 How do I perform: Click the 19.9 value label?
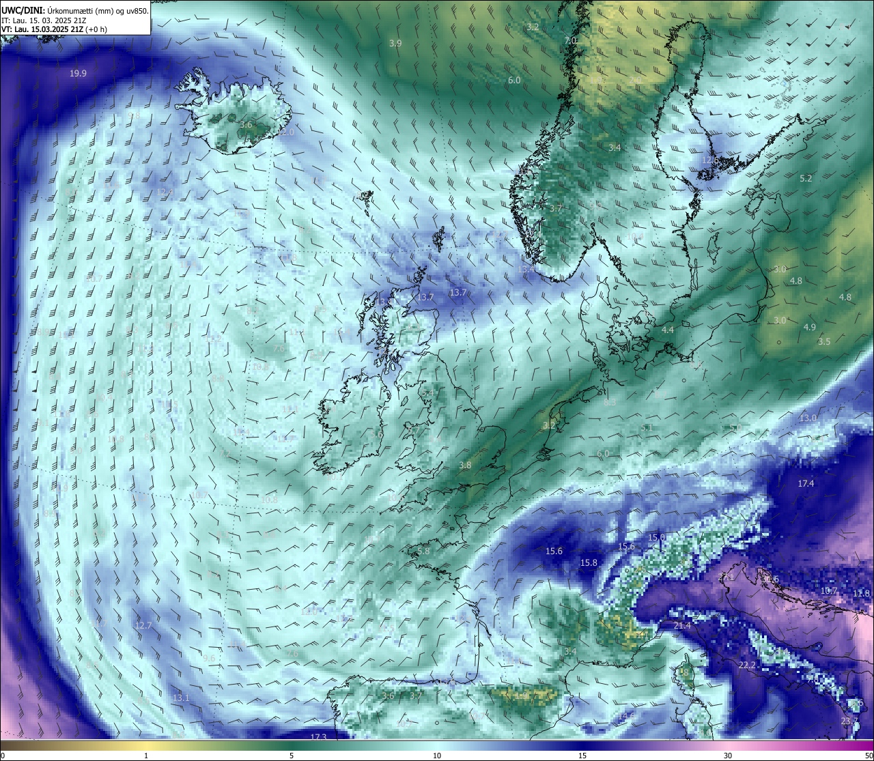point(78,73)
